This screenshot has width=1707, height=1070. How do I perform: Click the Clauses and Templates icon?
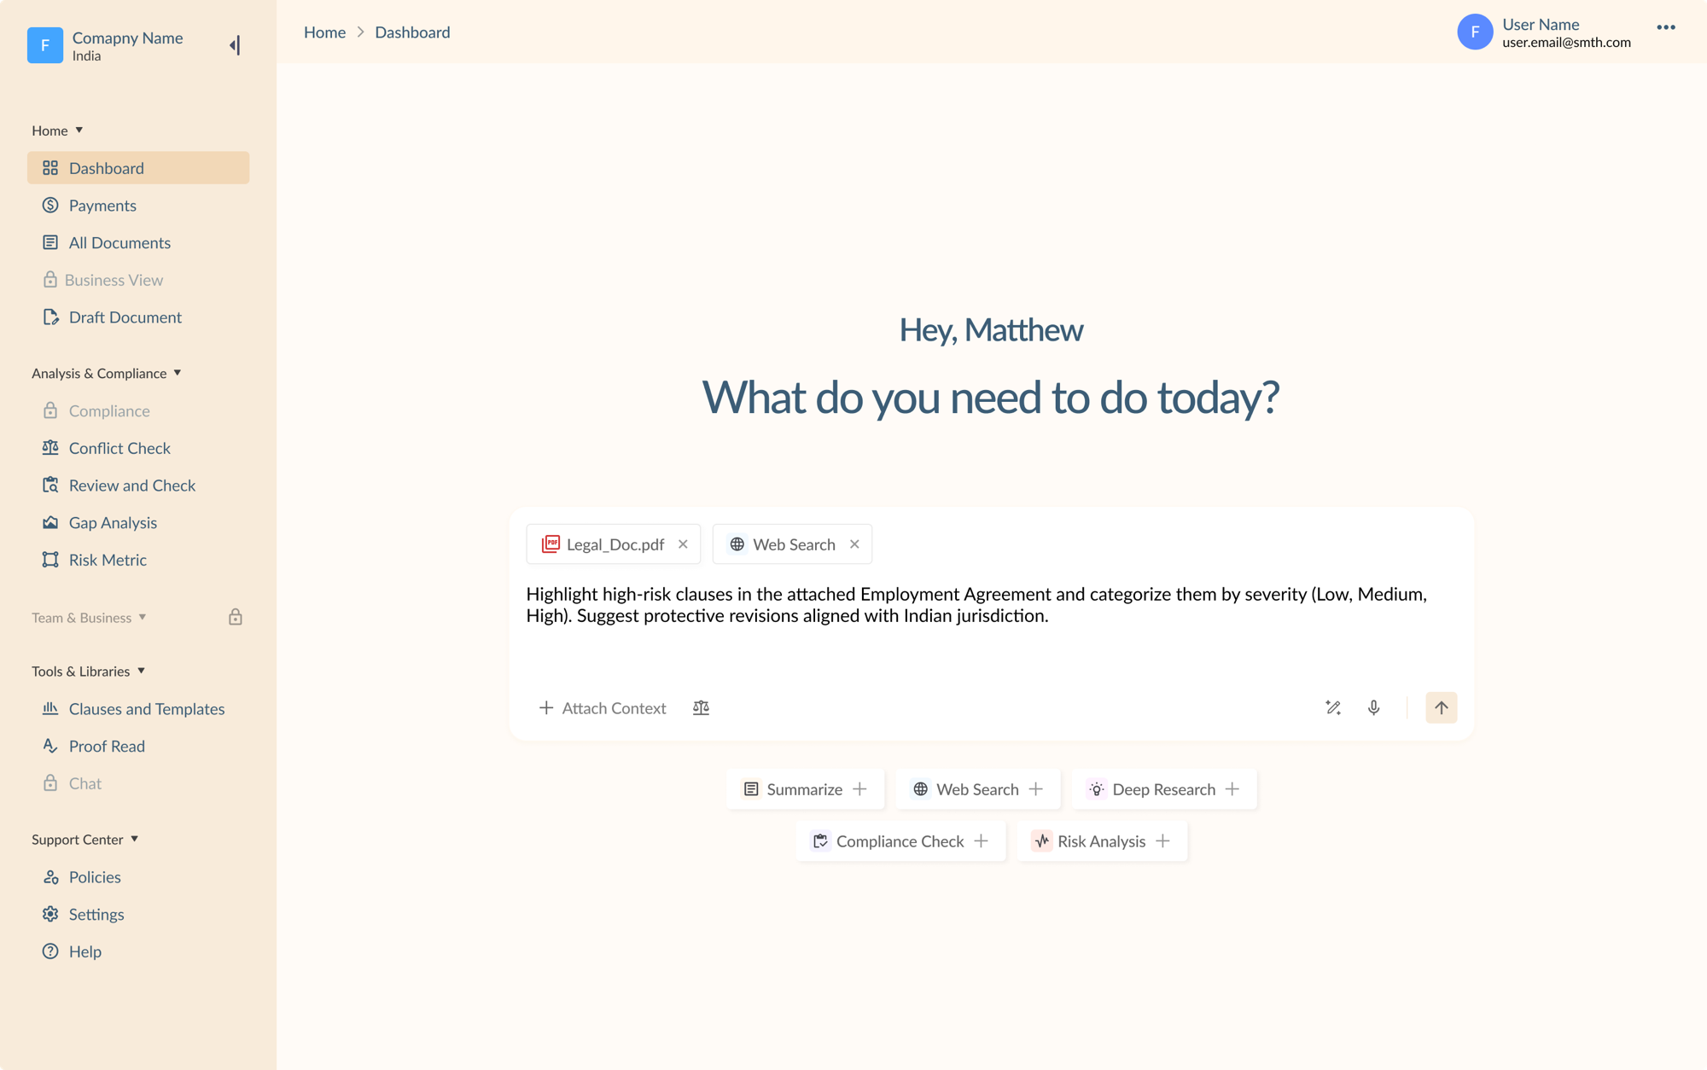[x=50, y=709]
